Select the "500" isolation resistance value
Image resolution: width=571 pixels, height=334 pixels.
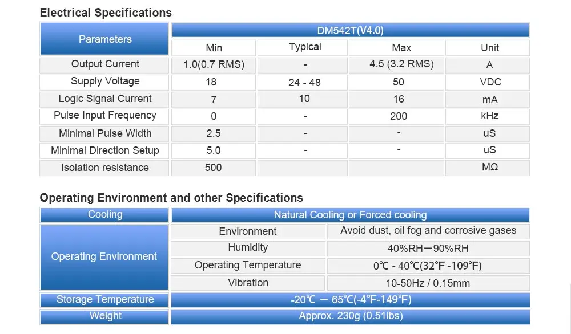click(x=214, y=168)
